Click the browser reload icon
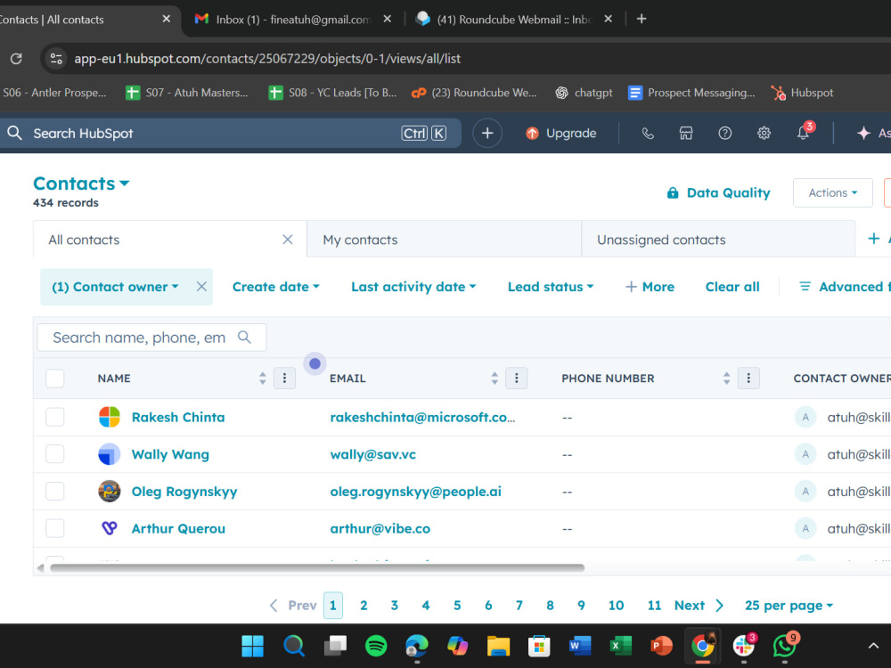This screenshot has height=668, width=891. tap(16, 58)
